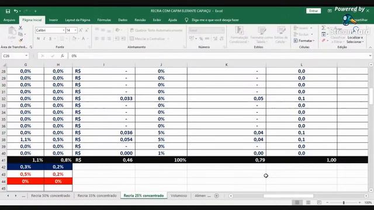The image size is (374, 210).
Task: Add a new sheet with the plus icon
Action: click(x=217, y=196)
